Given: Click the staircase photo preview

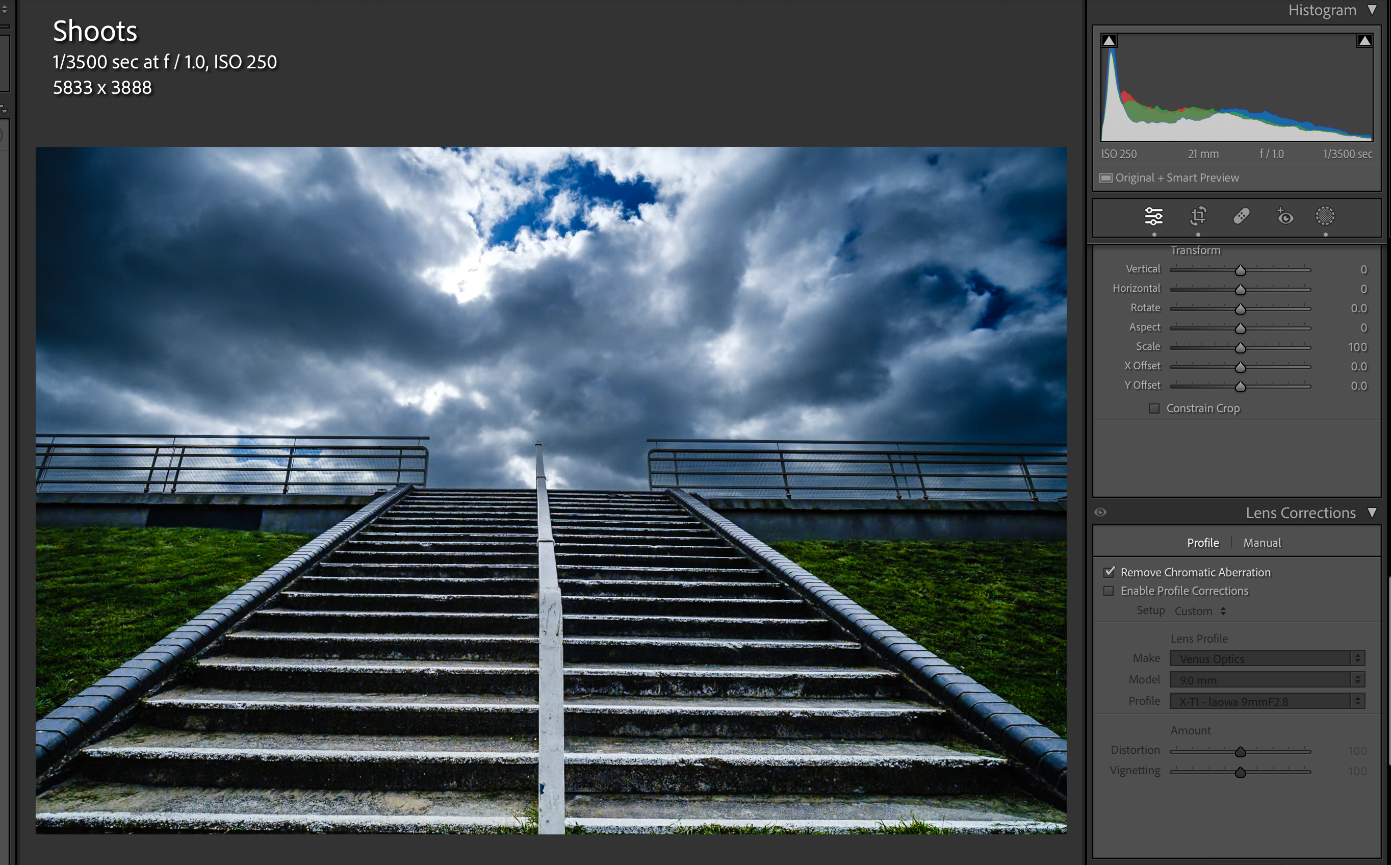Looking at the screenshot, I should pyautogui.click(x=550, y=490).
